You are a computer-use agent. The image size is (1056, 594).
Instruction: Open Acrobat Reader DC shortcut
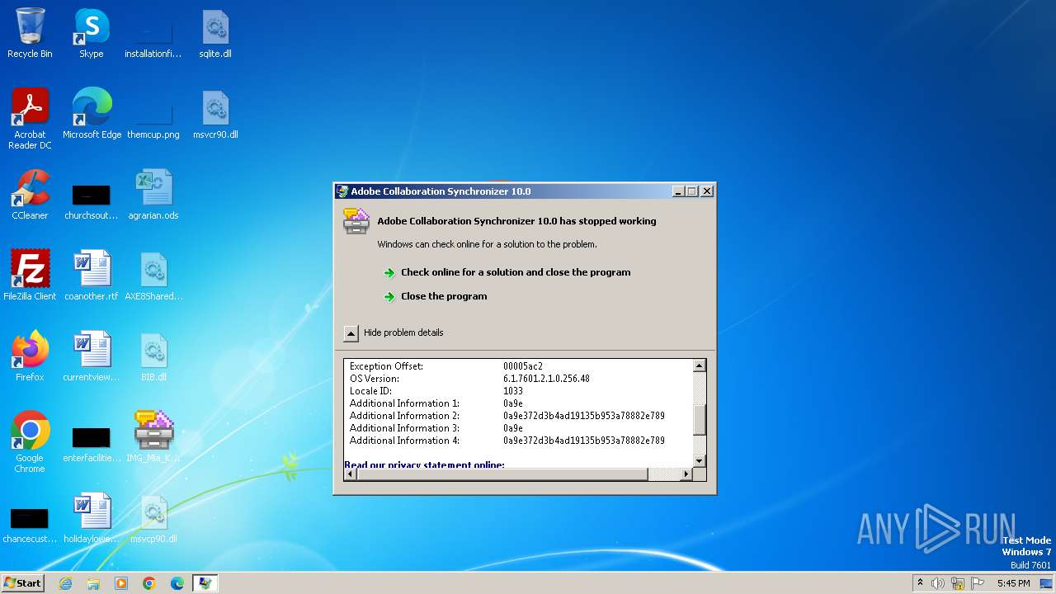30,119
